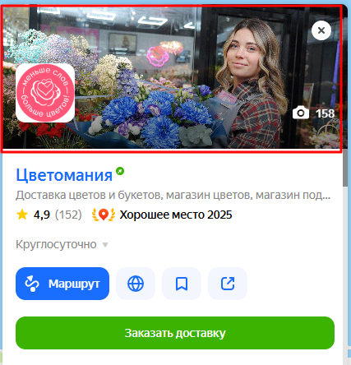Image resolution: width=351 pixels, height=365 pixels.
Task: Save place with the bookmark icon
Action: pos(182,284)
